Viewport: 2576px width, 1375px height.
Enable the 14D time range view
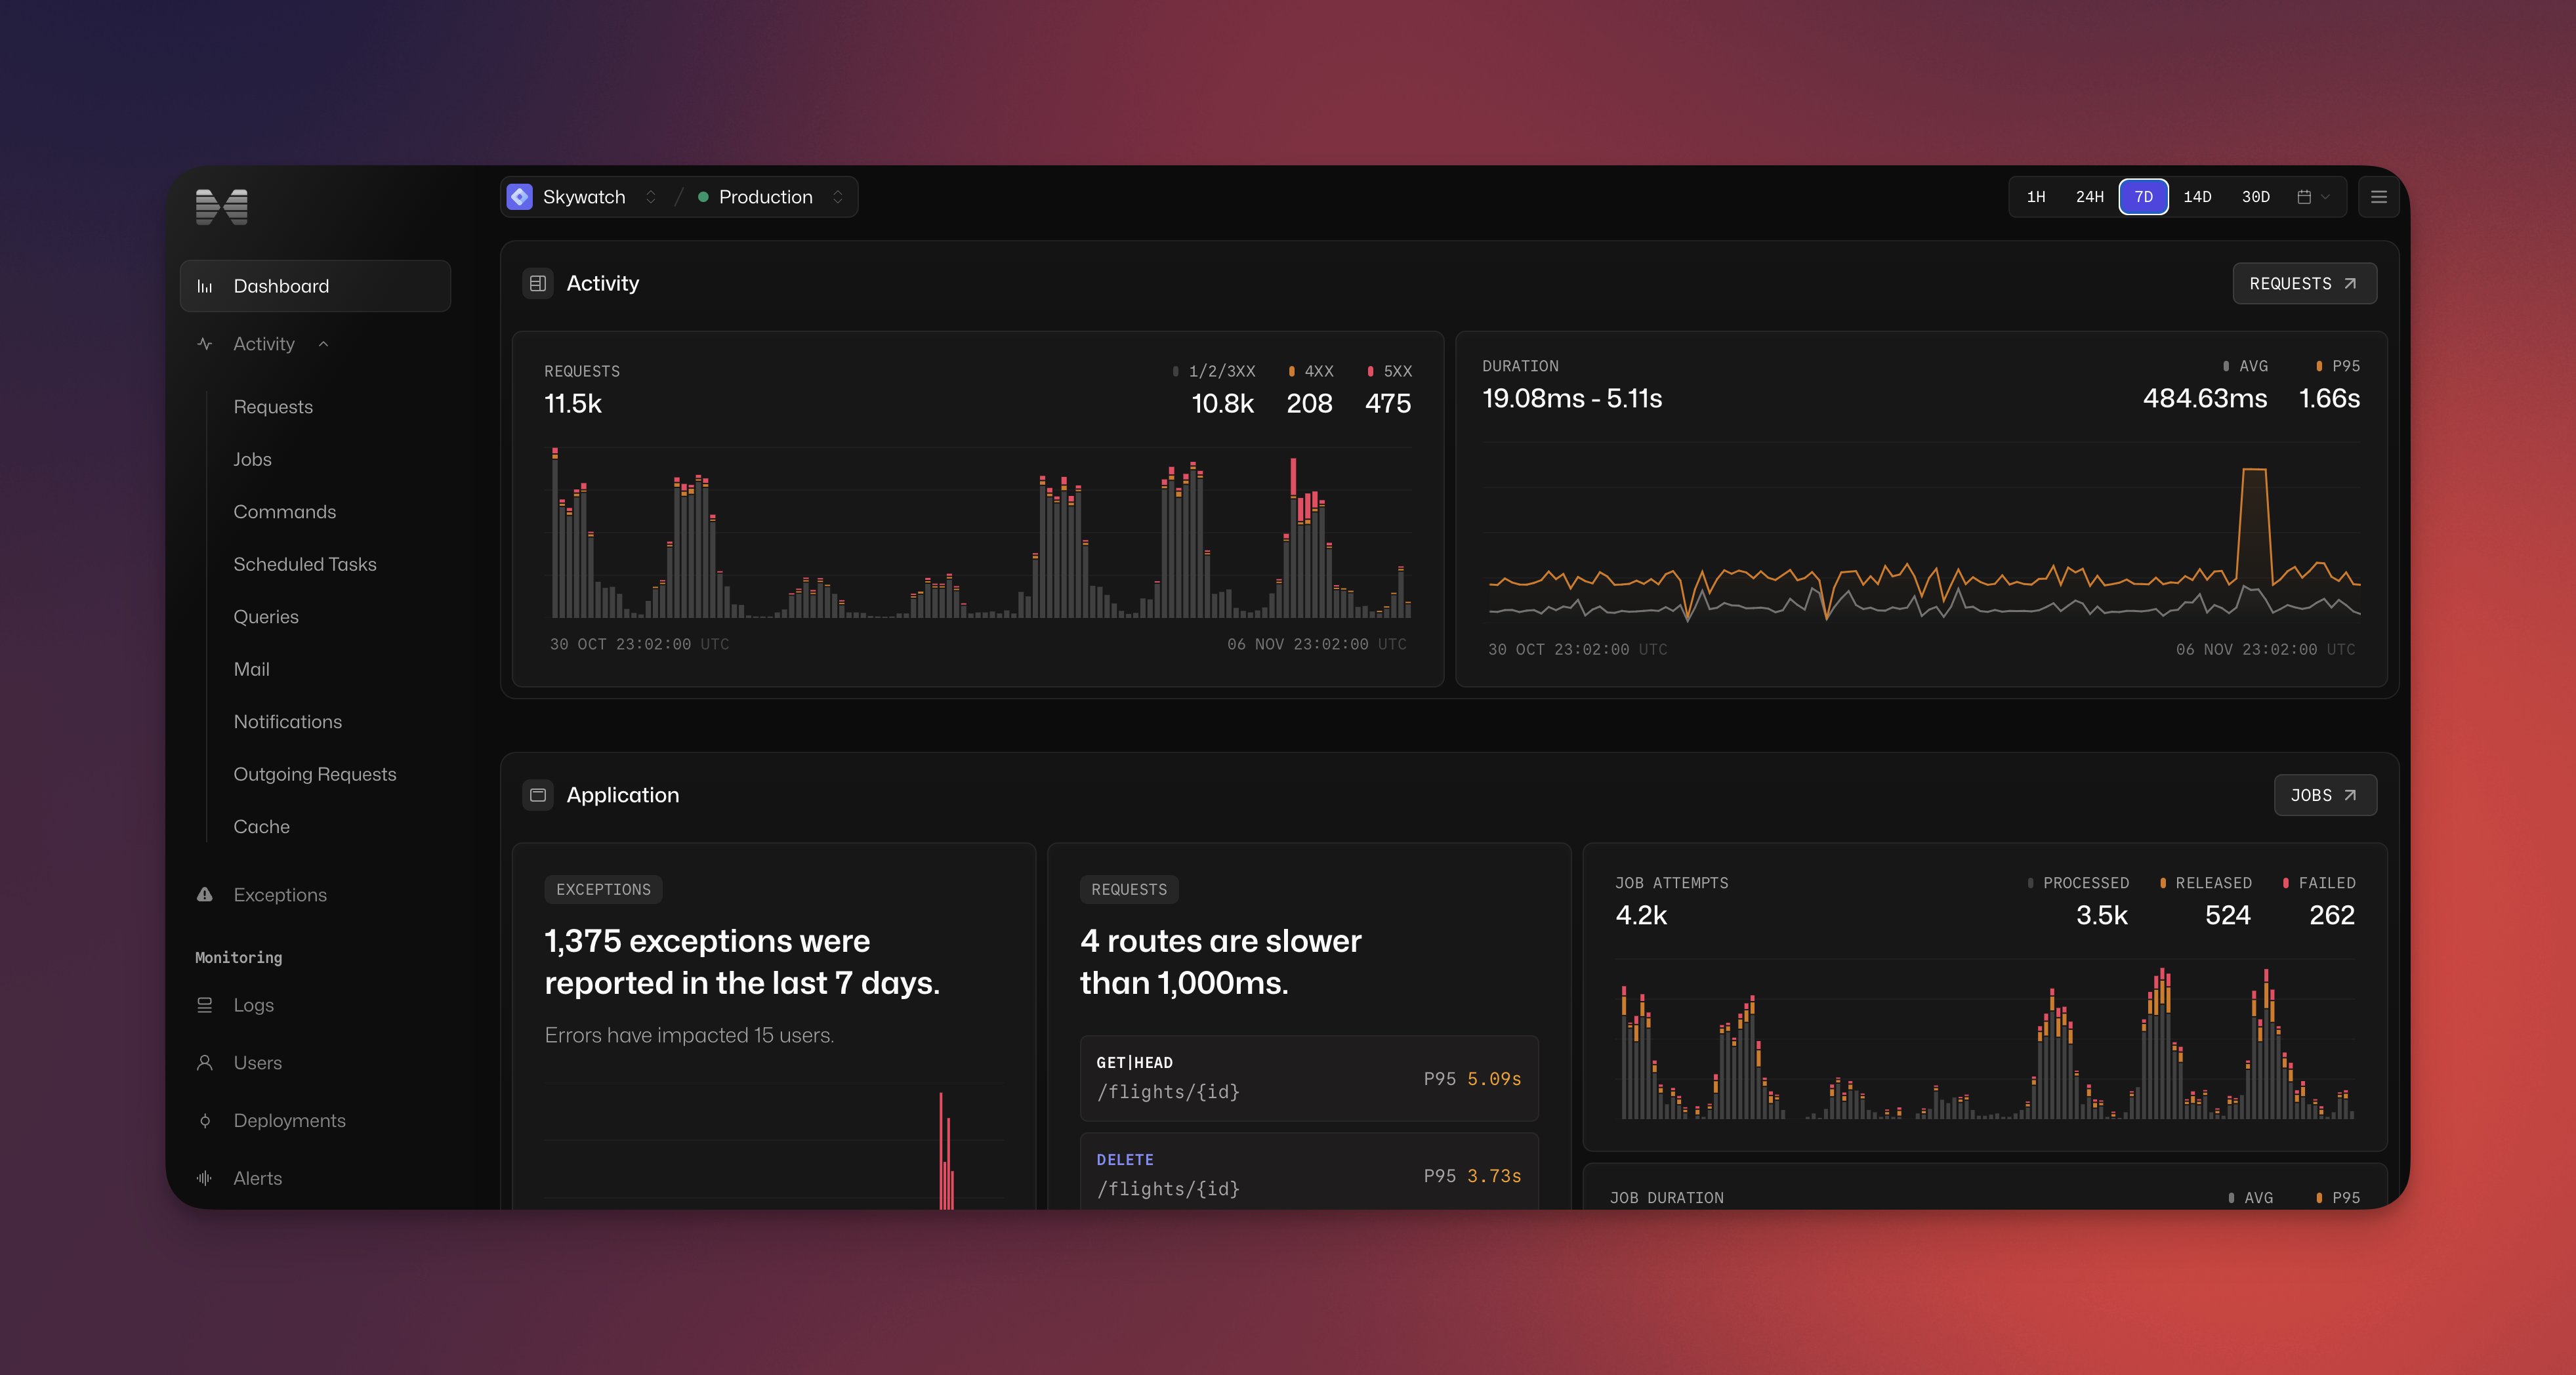[2198, 197]
